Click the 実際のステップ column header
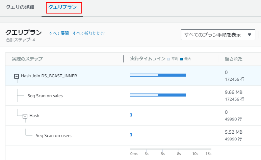The image size is (261, 160). click(27, 59)
